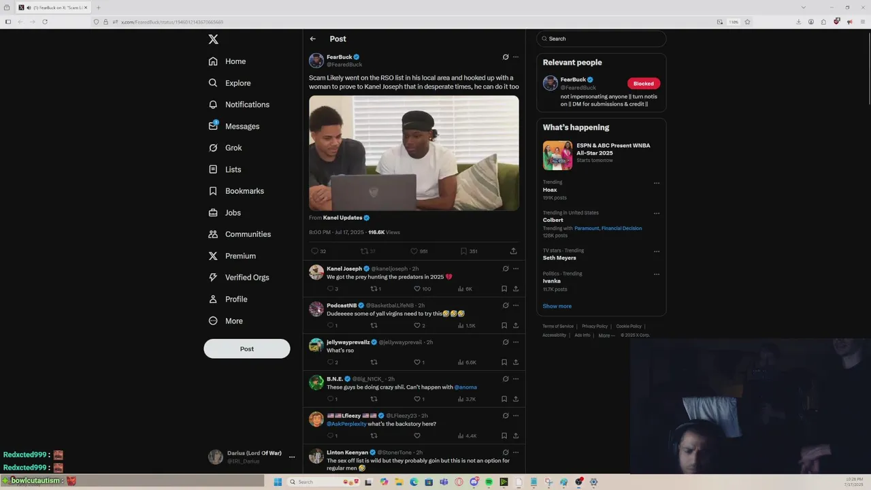Reload the page in browser toolbar
Viewport: 871px width, 490px height.
pos(45,22)
